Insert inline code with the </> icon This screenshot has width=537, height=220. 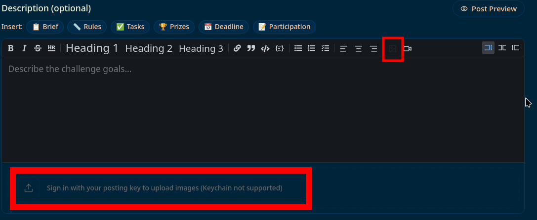[x=265, y=48]
